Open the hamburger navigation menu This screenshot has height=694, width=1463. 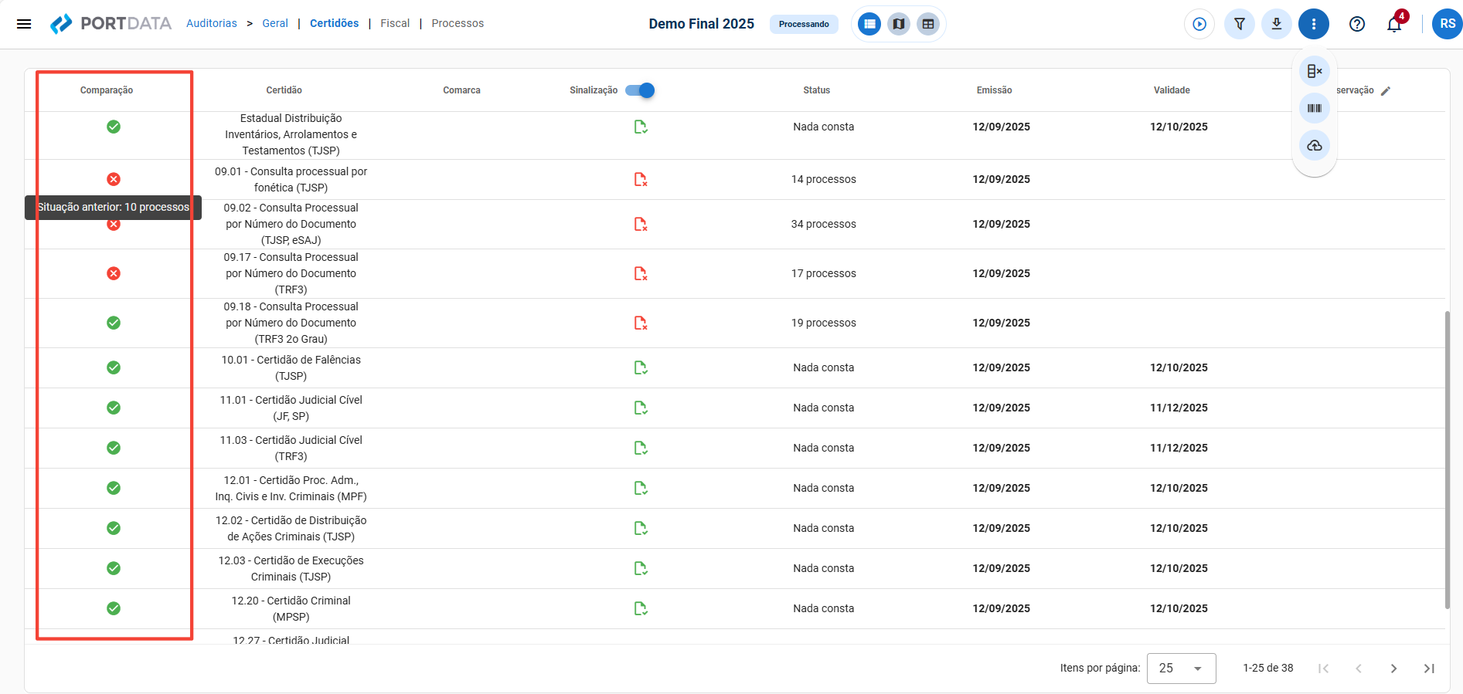tap(24, 24)
